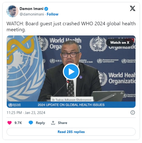Viewport: 142px width, 143px height.
Task: Open the @damonimani handle link
Action: coord(32,14)
